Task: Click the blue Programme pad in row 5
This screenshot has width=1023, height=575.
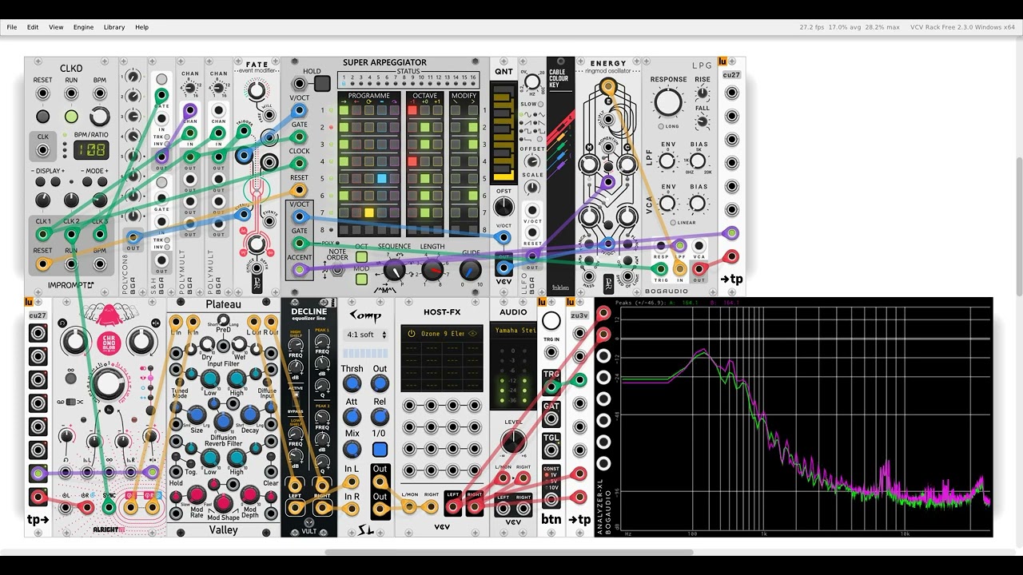Action: pos(382,179)
